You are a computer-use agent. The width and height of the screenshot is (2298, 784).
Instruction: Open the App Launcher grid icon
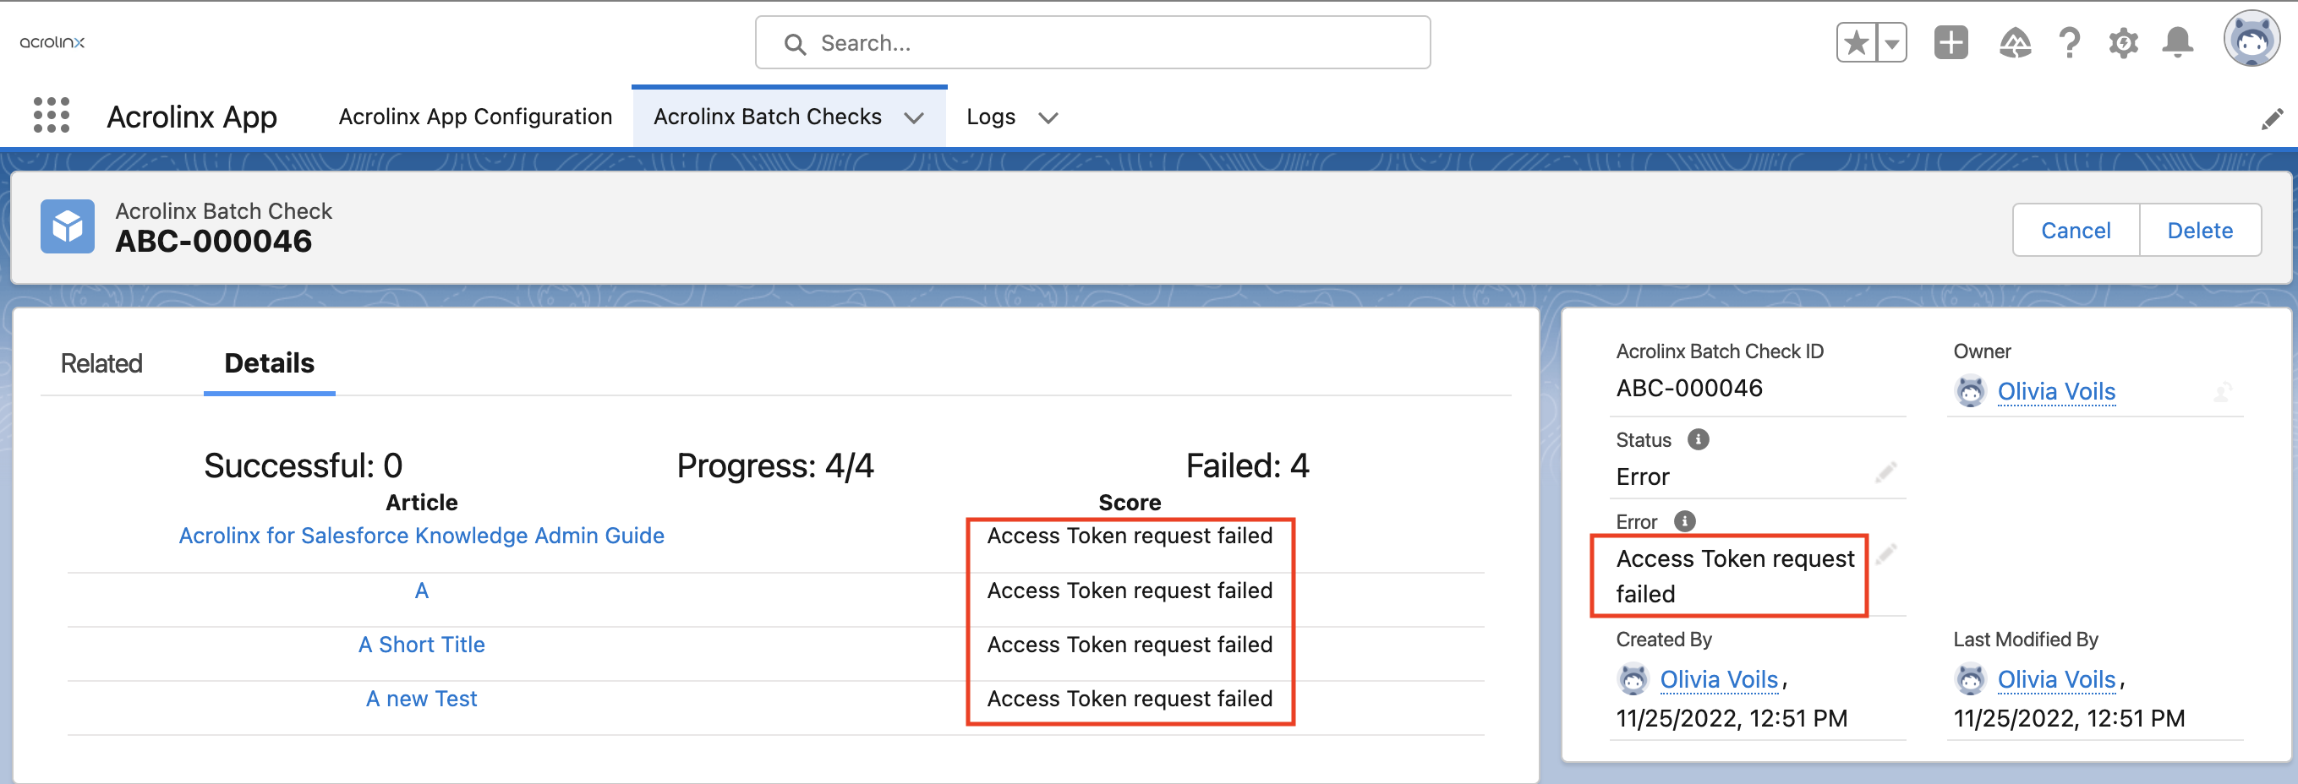(x=51, y=116)
